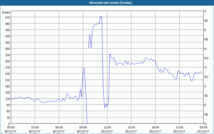
Task: Click the 'E' compass label level with 90
Action: pyautogui.click(x=205, y=105)
